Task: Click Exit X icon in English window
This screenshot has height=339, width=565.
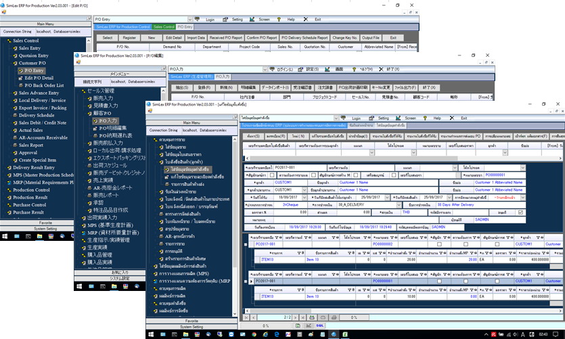Action: (306, 19)
